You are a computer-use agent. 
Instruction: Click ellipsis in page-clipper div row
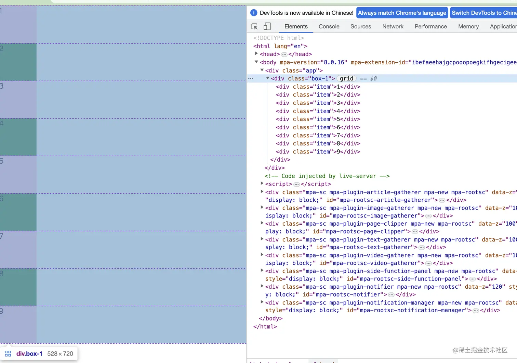(x=415, y=232)
